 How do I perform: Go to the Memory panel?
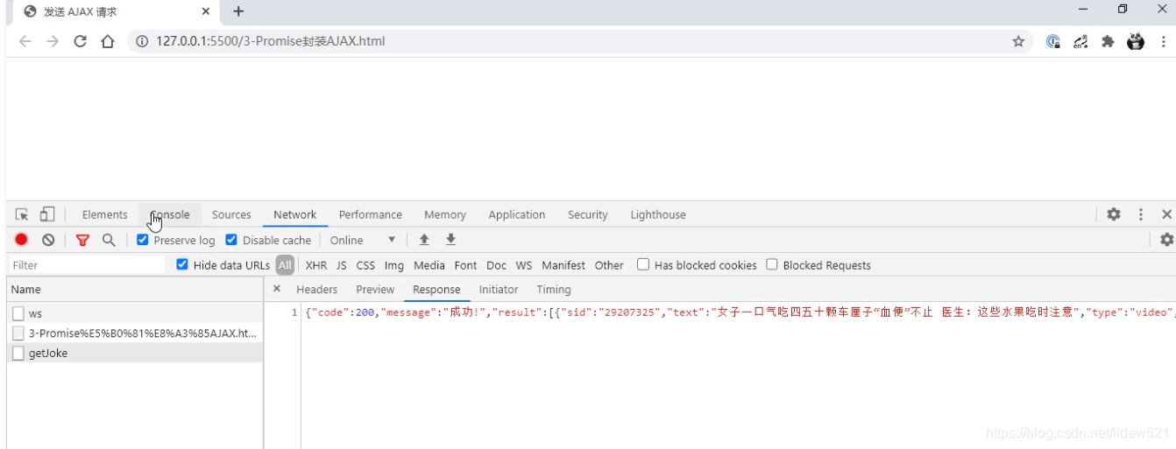(445, 214)
